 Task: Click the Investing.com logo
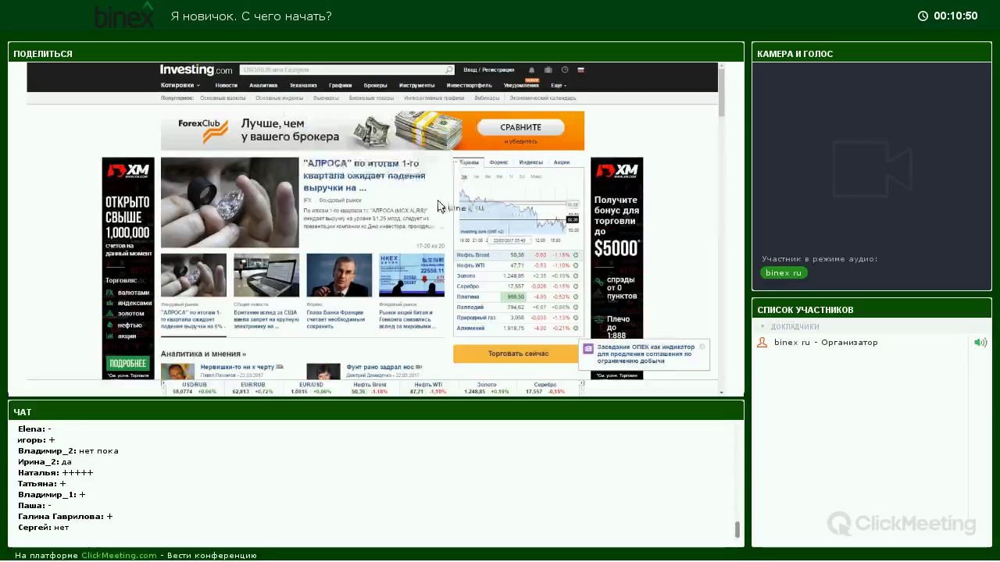(196, 69)
